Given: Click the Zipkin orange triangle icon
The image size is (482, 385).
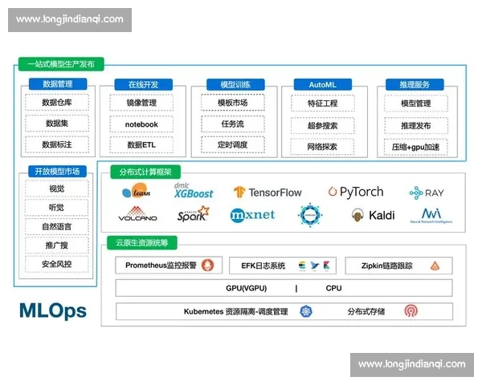Looking at the screenshot, I should (435, 265).
